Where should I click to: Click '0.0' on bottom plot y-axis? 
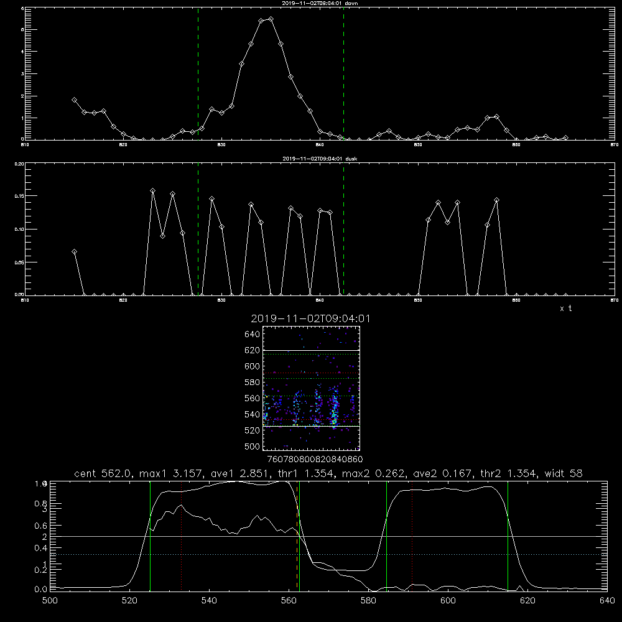pos(41,590)
